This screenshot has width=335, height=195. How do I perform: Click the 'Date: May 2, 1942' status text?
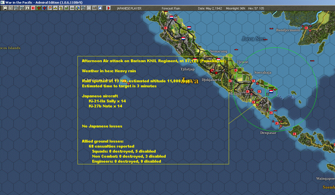(210, 8)
